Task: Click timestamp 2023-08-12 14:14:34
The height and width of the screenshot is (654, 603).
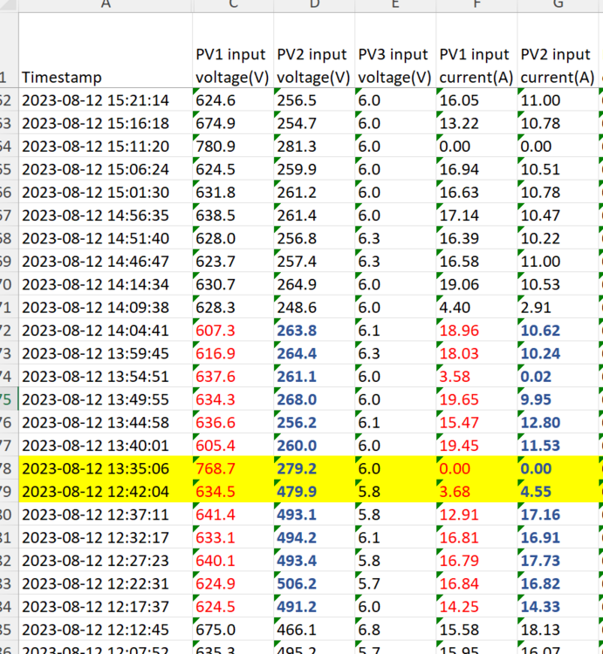Action: point(106,284)
